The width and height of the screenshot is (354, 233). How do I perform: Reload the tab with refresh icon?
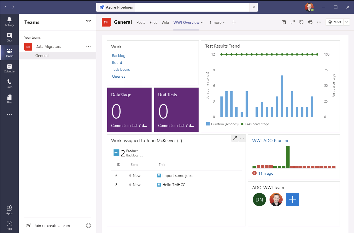point(301,22)
